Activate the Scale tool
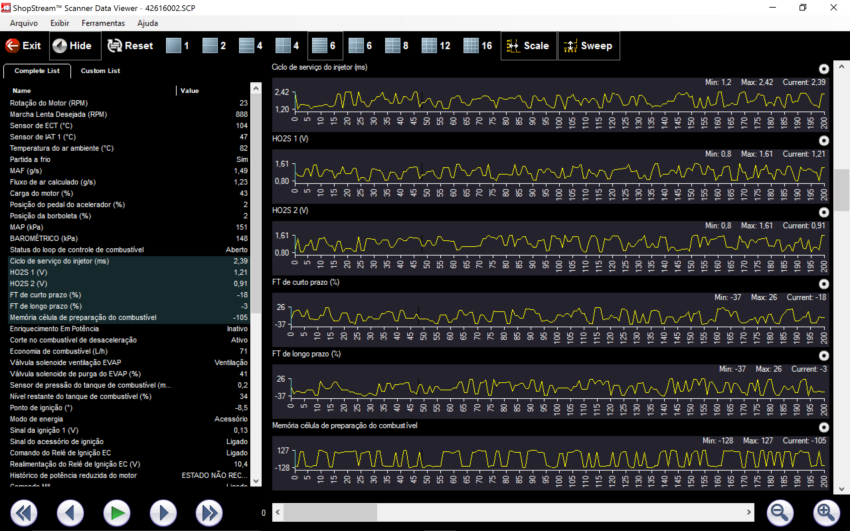The width and height of the screenshot is (850, 531). (528, 46)
